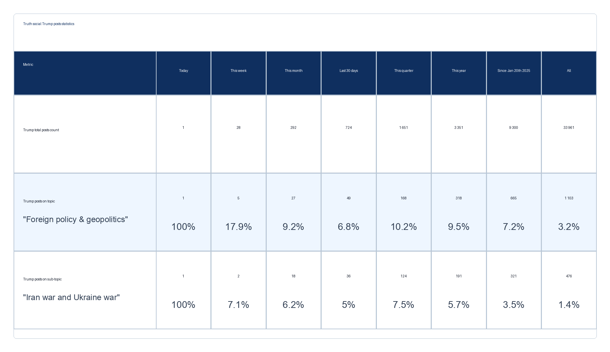Select the Today column header
Screen dimensions: 610x352
[183, 71]
